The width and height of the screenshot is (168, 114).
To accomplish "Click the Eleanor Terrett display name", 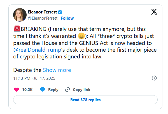I will coord(42,12).
